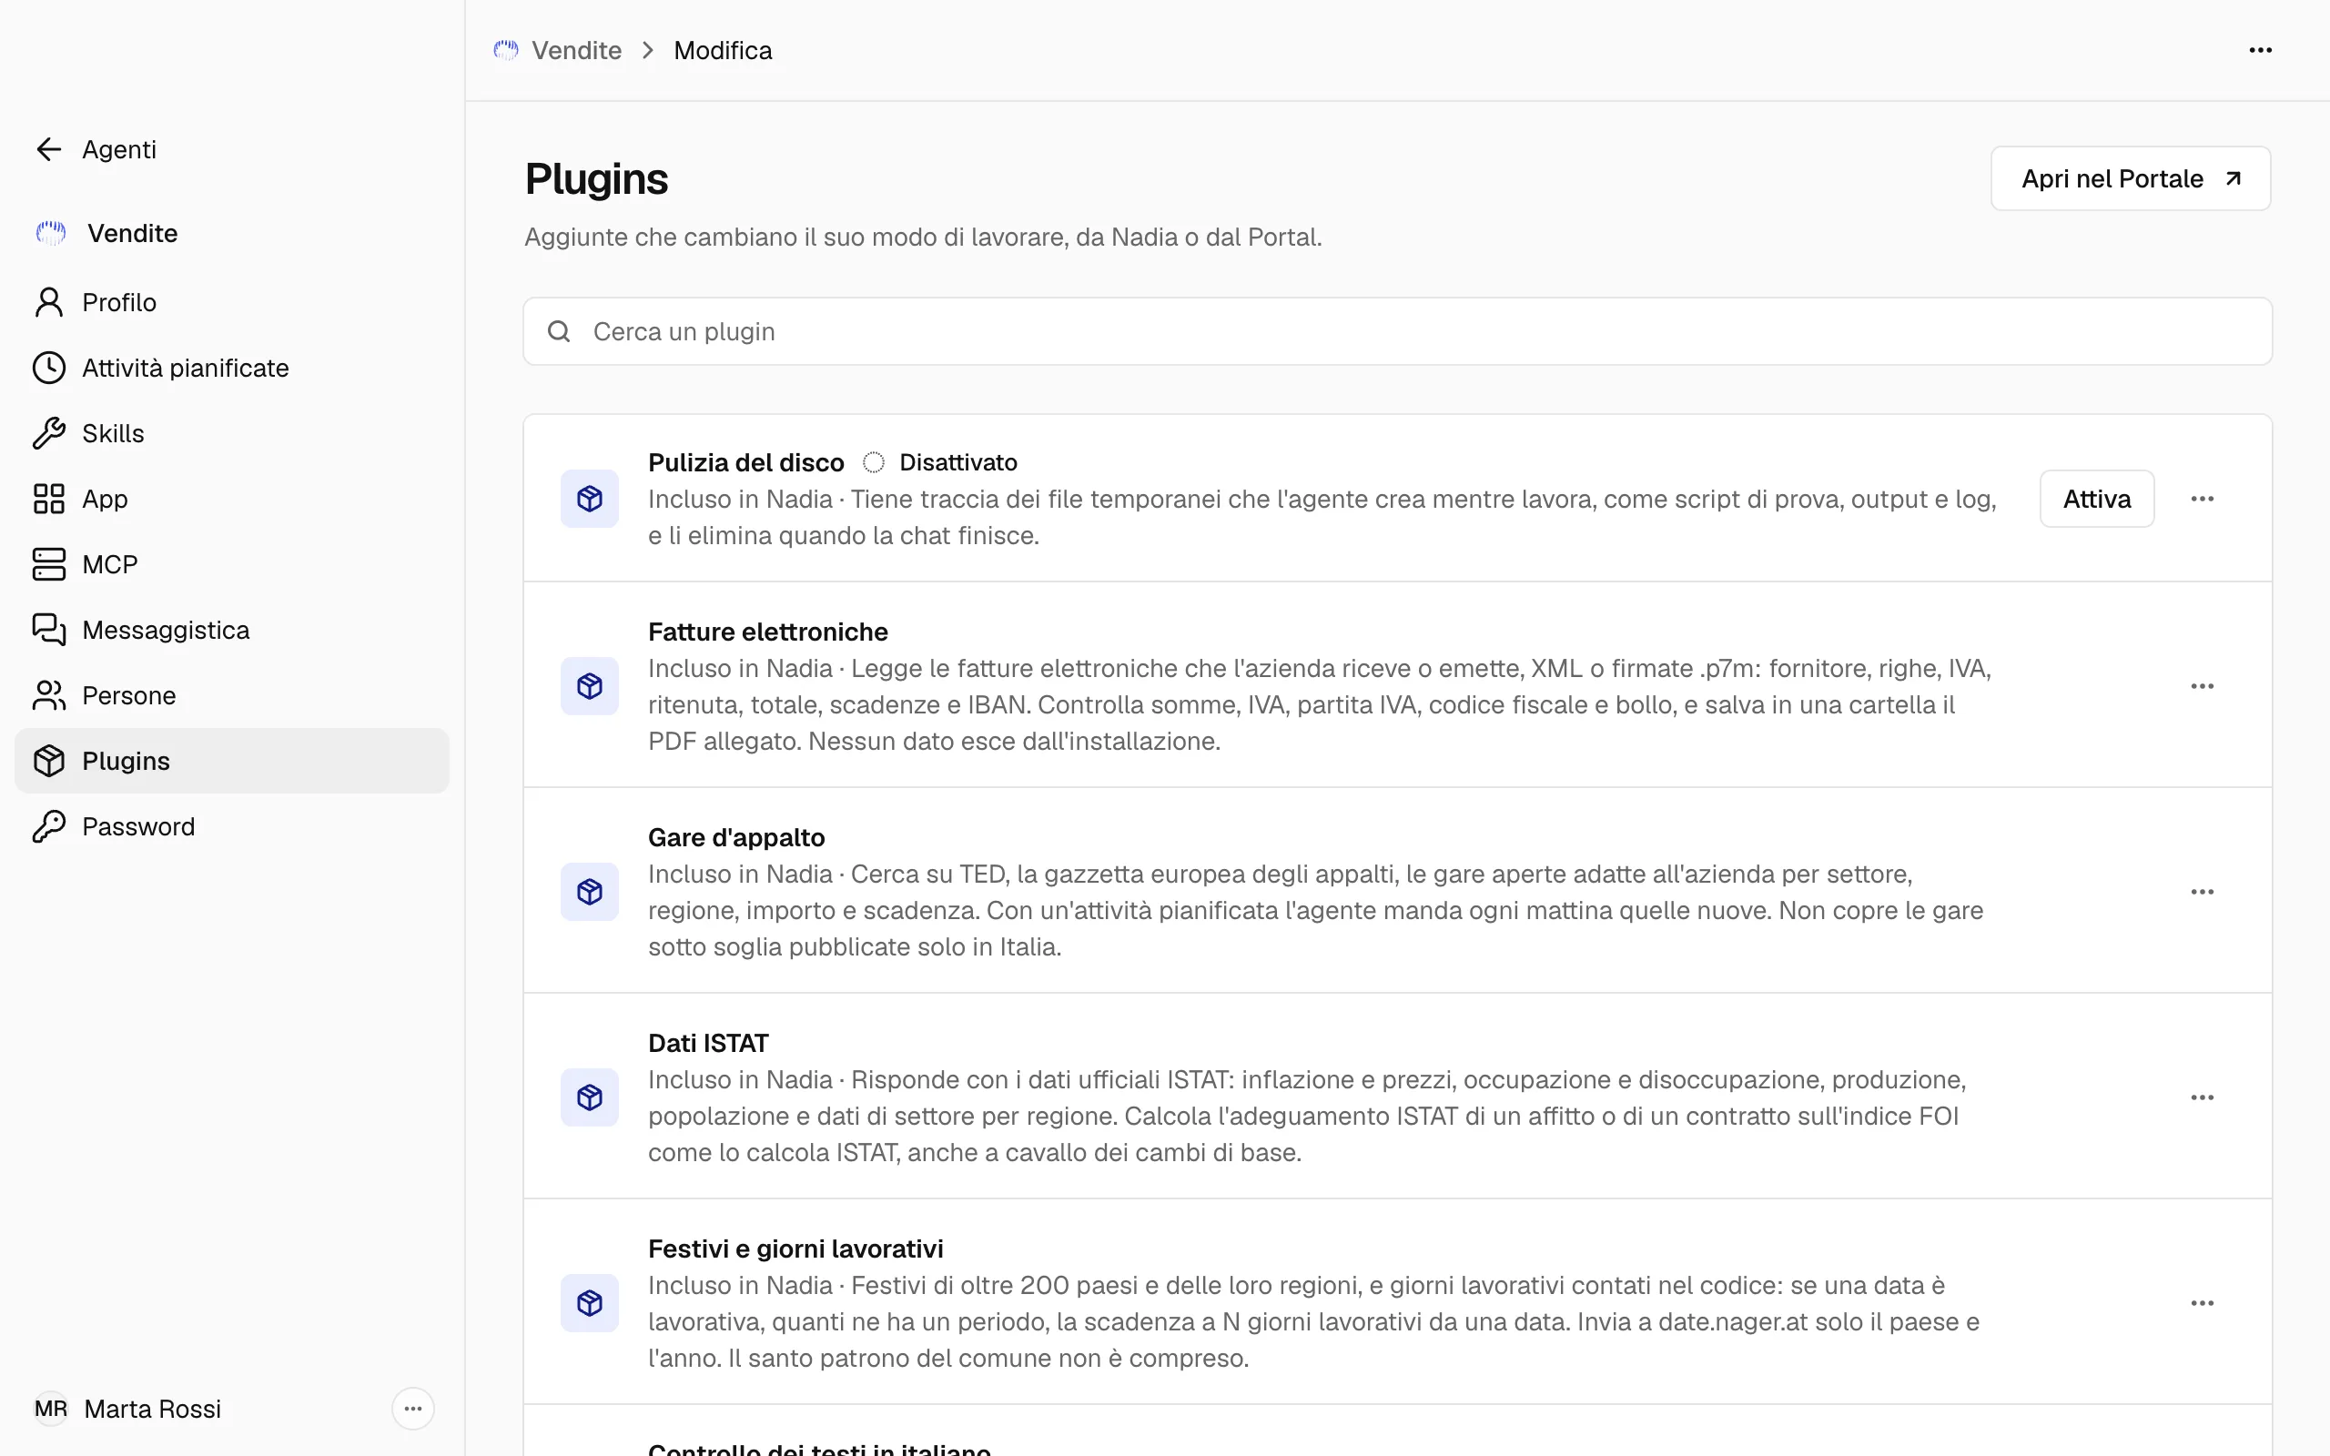Open Messaggistica via its chat bubbles icon
The height and width of the screenshot is (1456, 2330).
[x=48, y=630]
